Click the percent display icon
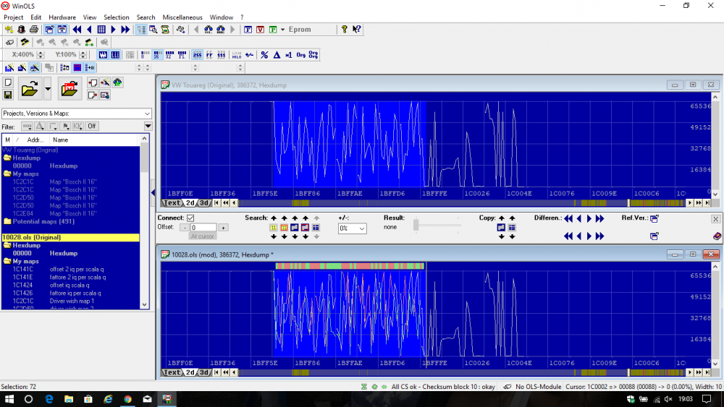 click(264, 55)
